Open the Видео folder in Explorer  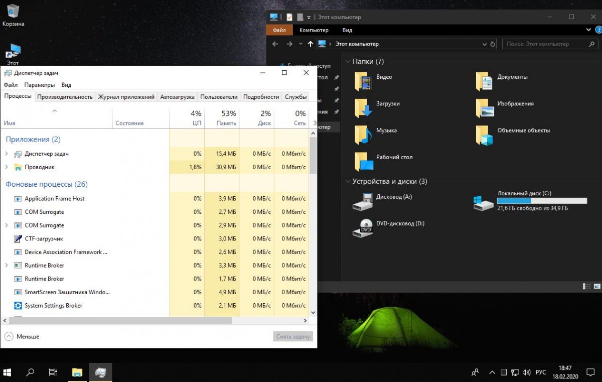363,81
